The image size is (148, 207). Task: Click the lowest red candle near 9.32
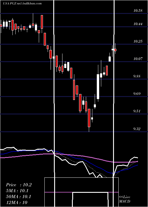pyautogui.click(x=89, y=118)
